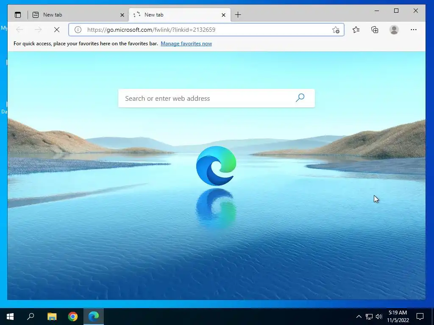Switch to the first New tab
The image size is (434, 325).
pyautogui.click(x=78, y=15)
